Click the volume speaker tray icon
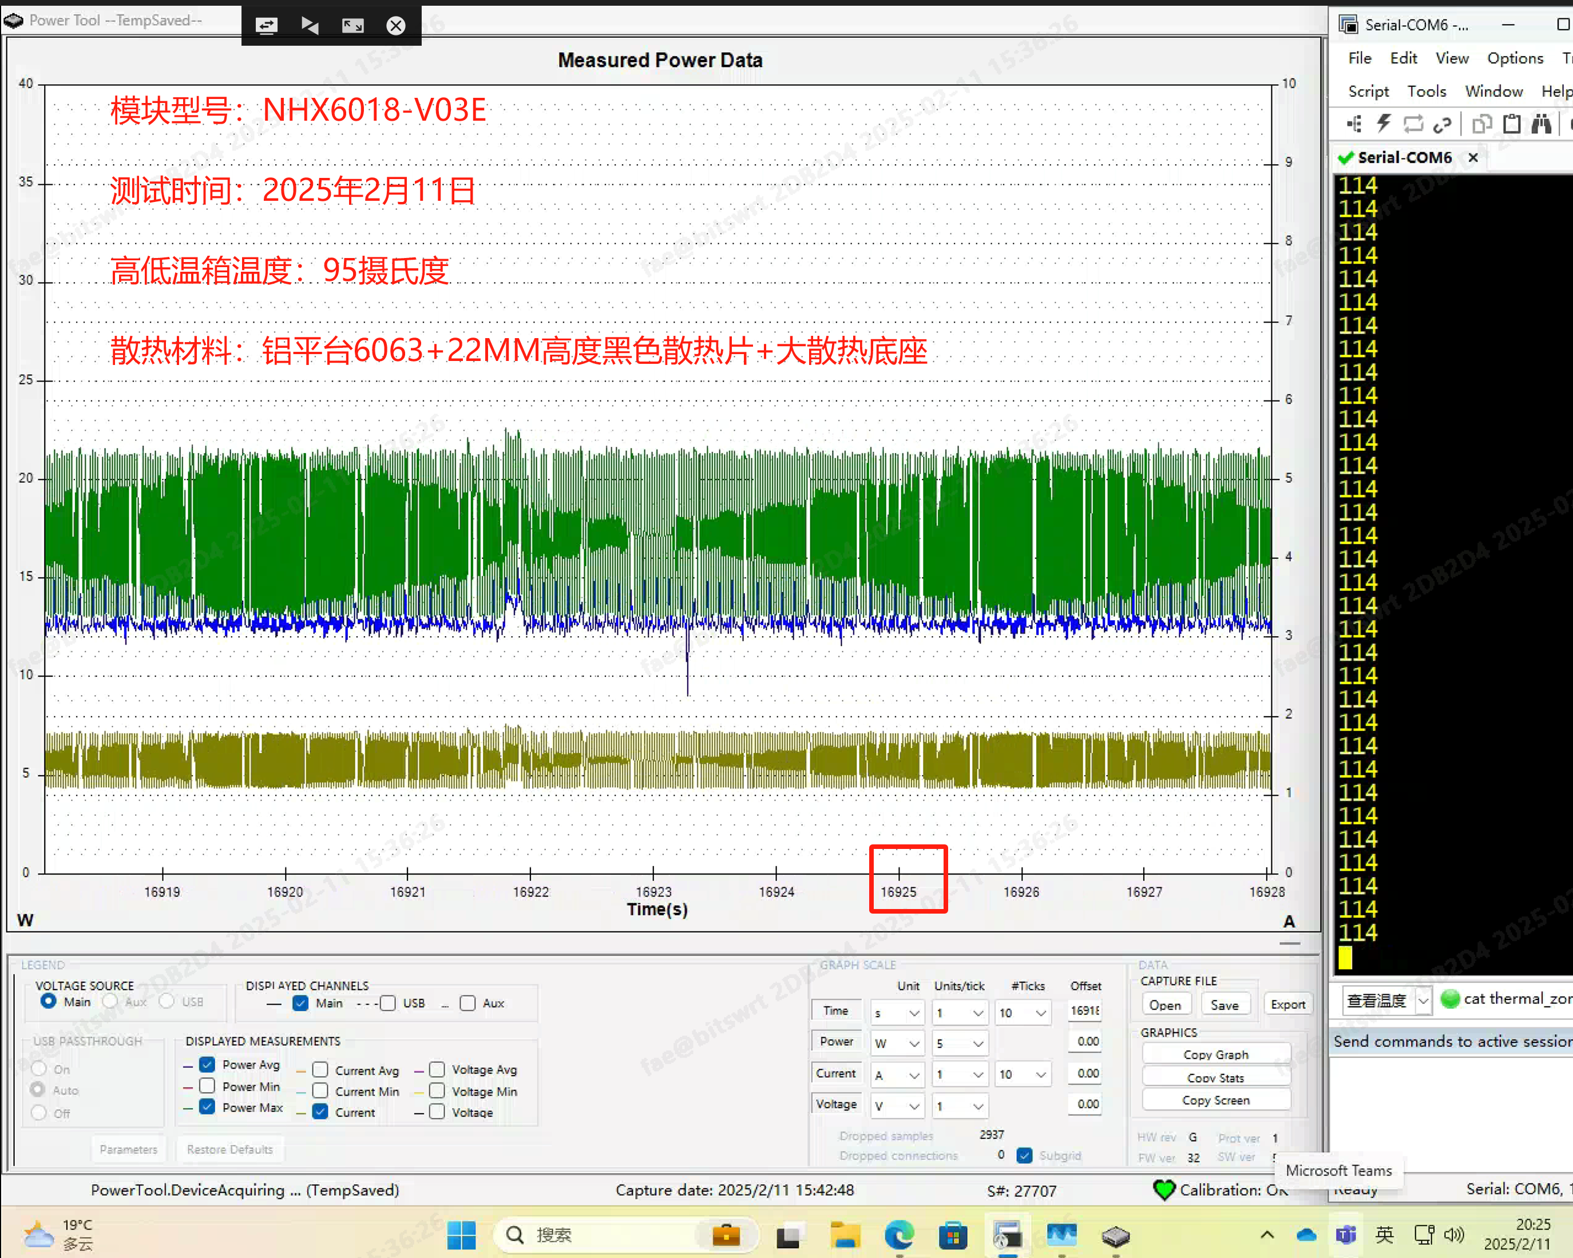Image resolution: width=1573 pixels, height=1258 pixels. point(1454,1235)
